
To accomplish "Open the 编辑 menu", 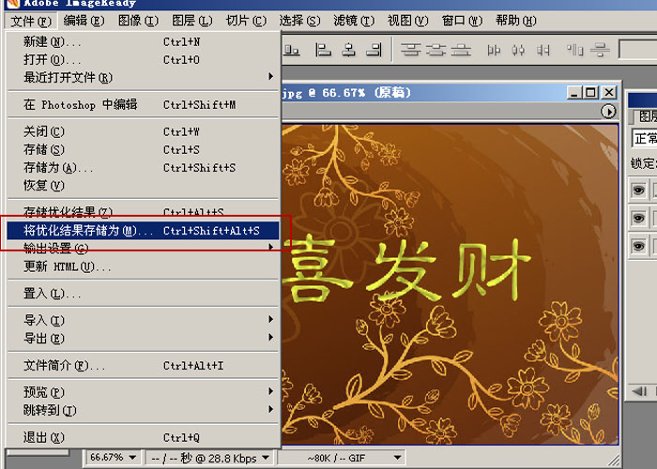I will [x=84, y=21].
